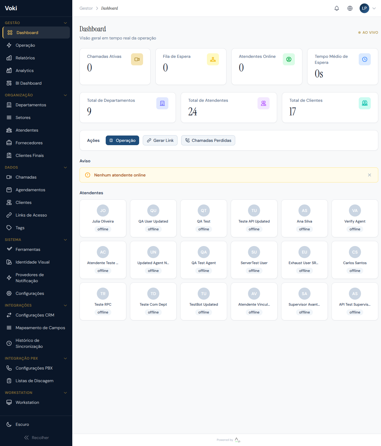This screenshot has height=446, width=381.
Task: Collapse the GESTÃO section
Action: pyautogui.click(x=65, y=23)
